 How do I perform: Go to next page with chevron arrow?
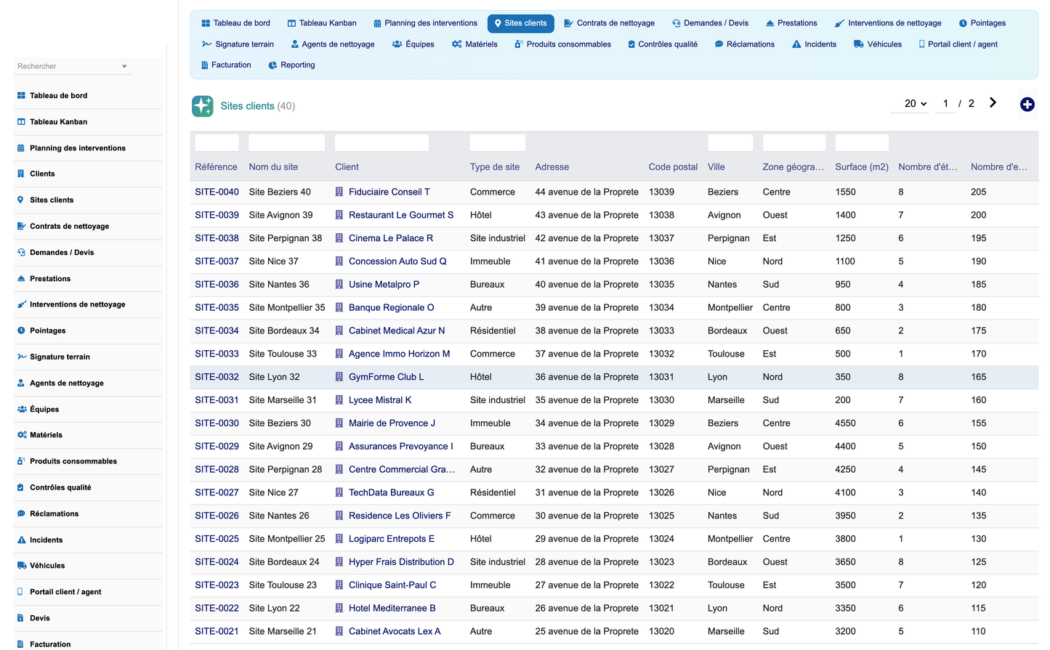(x=993, y=103)
